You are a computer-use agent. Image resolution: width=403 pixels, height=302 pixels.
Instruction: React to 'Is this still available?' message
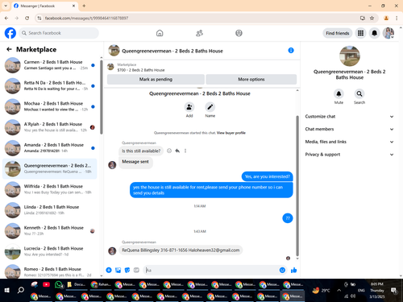[169, 151]
